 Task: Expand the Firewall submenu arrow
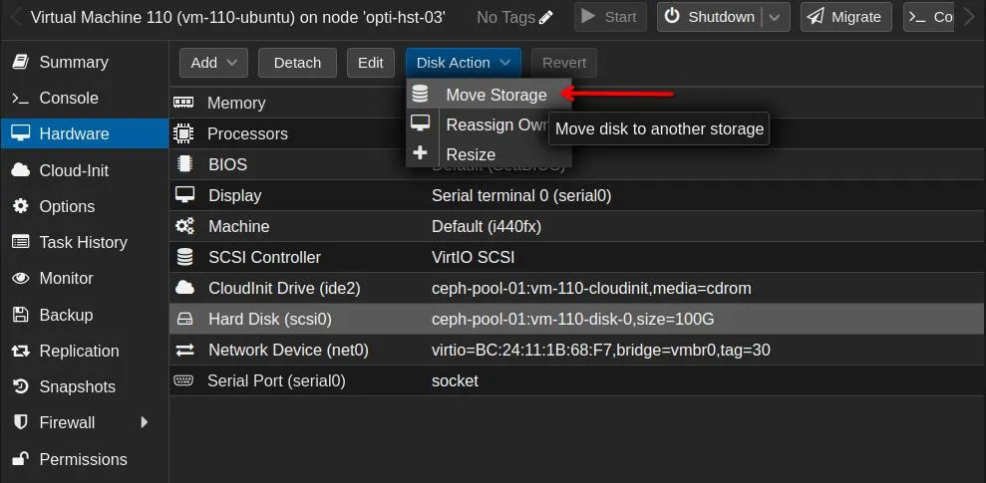(145, 422)
